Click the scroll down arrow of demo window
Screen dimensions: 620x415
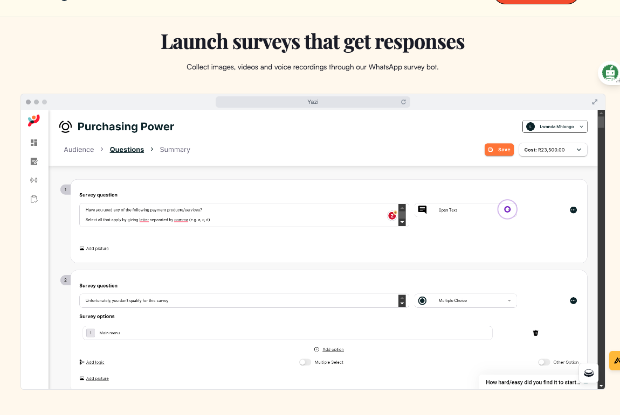[x=601, y=386]
